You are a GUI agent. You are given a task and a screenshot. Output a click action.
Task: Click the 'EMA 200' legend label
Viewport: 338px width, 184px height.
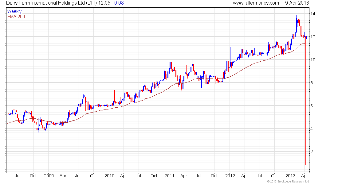[x=16, y=17]
